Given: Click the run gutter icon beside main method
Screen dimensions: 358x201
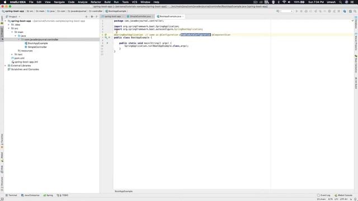Looking at the screenshot, I should 107,43.
